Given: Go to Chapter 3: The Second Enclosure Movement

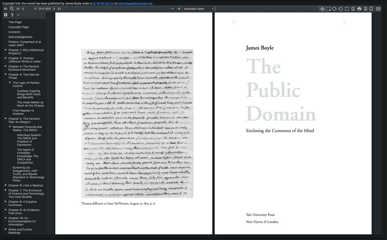Looking at the screenshot, I should 24,68.
